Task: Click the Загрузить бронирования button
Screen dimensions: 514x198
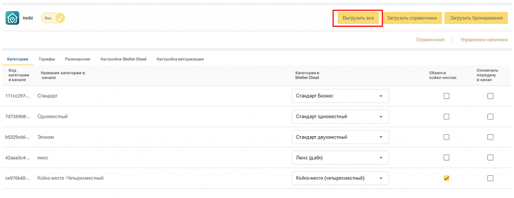Action: click(476, 18)
